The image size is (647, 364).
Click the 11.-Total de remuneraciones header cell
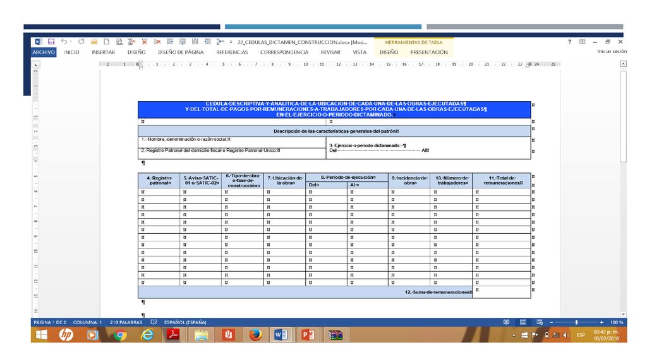pos(502,180)
